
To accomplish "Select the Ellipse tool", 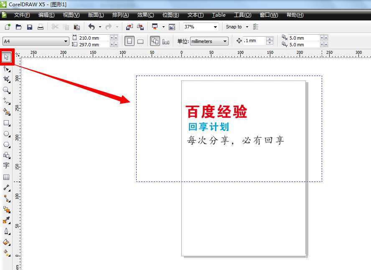I will click(x=6, y=133).
